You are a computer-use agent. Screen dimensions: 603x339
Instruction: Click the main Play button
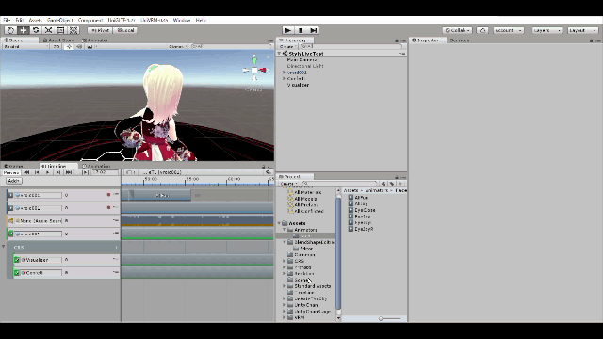(287, 30)
